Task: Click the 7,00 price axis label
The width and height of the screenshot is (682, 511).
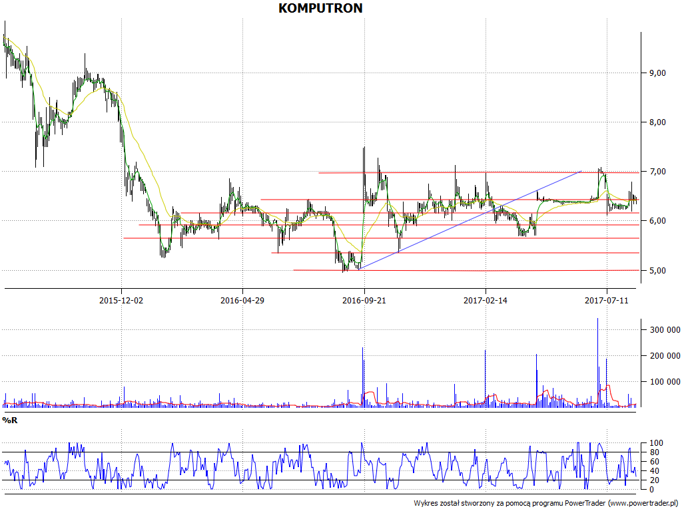Action: [657, 172]
